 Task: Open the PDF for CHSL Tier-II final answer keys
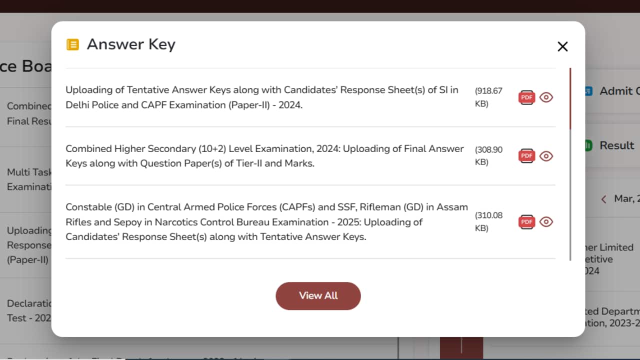click(526, 156)
